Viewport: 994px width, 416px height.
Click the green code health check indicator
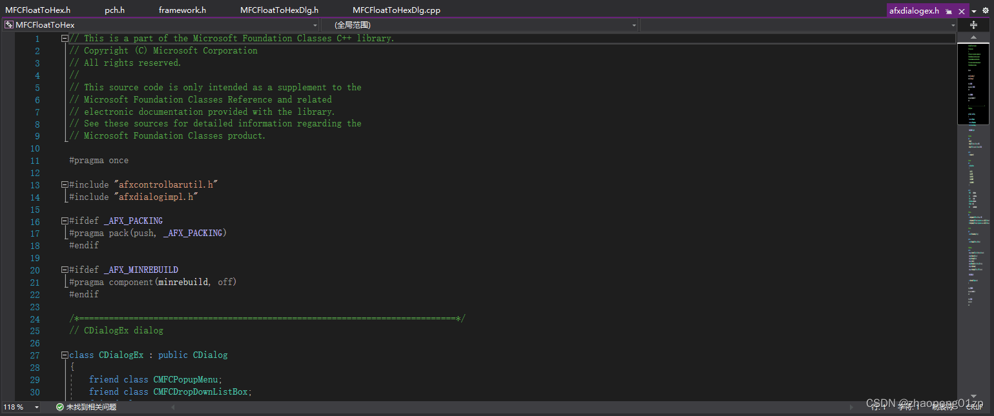coord(59,407)
